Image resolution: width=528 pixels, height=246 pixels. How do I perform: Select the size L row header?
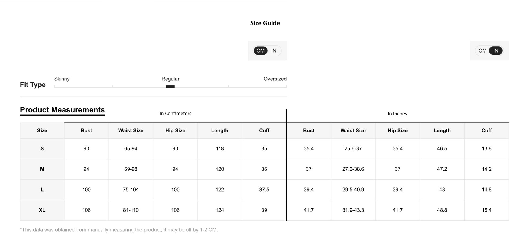pyautogui.click(x=42, y=190)
